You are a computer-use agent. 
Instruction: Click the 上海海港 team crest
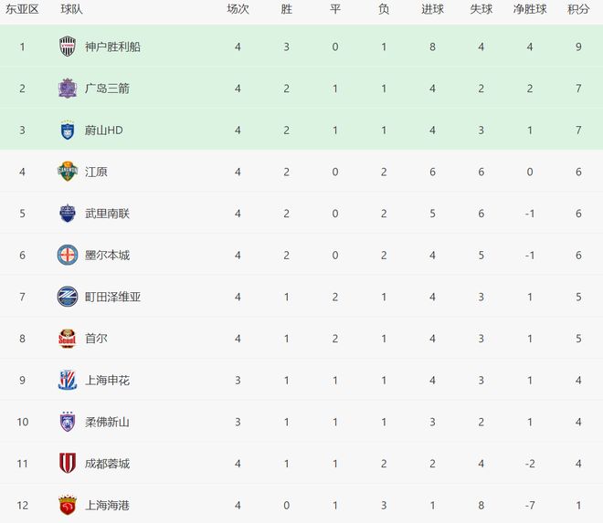click(68, 505)
